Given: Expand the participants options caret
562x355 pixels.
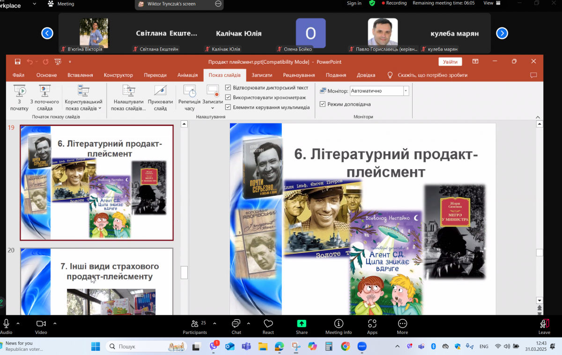Looking at the screenshot, I should coord(214,323).
